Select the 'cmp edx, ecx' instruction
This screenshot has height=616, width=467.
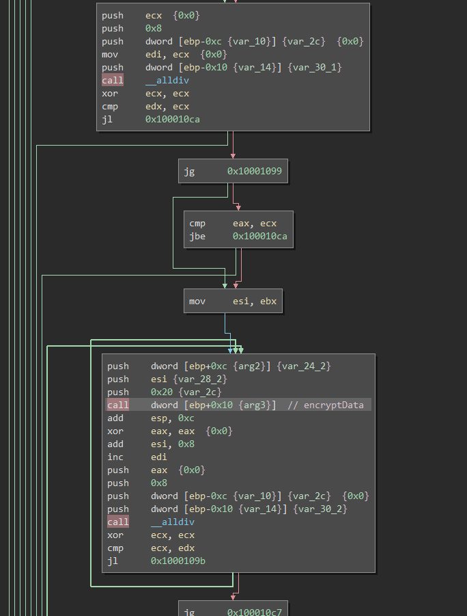coord(145,106)
